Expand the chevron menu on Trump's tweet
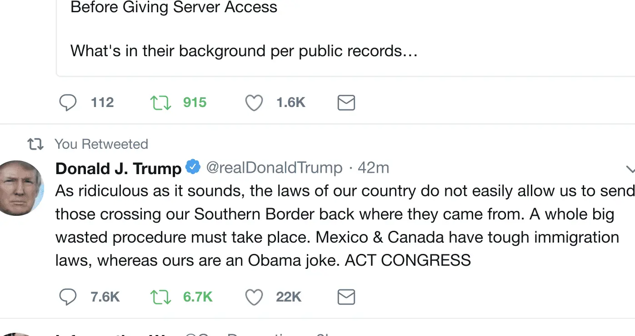The width and height of the screenshot is (635, 336). click(x=630, y=170)
